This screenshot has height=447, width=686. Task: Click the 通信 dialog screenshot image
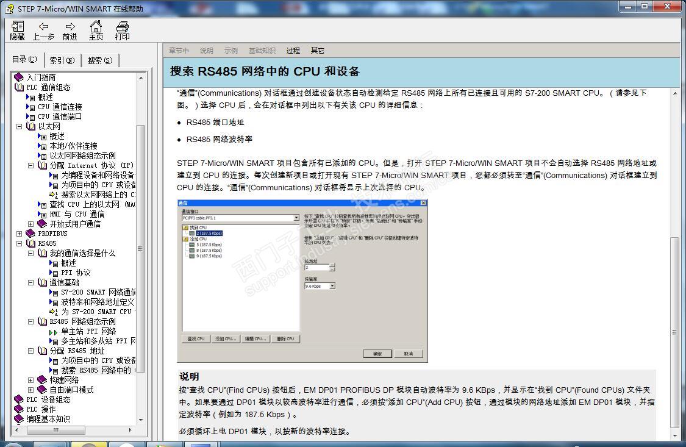[x=302, y=281]
